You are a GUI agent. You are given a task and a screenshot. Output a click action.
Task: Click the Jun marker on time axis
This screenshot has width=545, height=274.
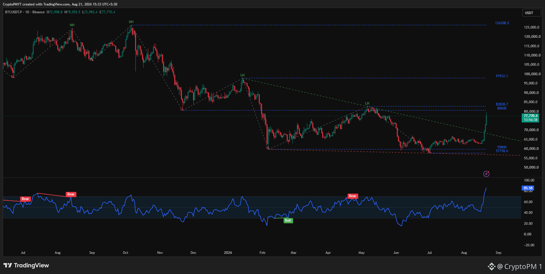coord(396,253)
